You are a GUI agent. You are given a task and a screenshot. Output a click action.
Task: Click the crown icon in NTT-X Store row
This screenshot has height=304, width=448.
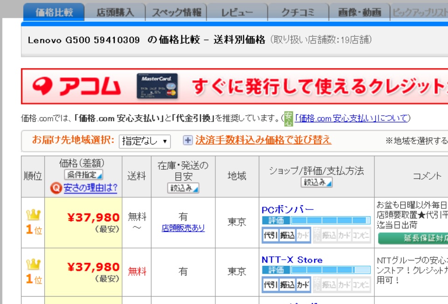(x=34, y=264)
